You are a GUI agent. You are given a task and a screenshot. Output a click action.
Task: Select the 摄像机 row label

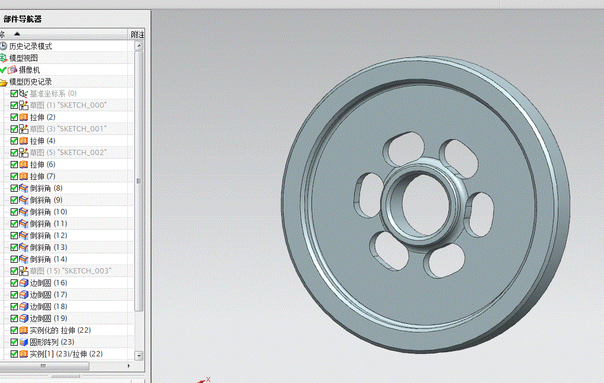(x=29, y=70)
